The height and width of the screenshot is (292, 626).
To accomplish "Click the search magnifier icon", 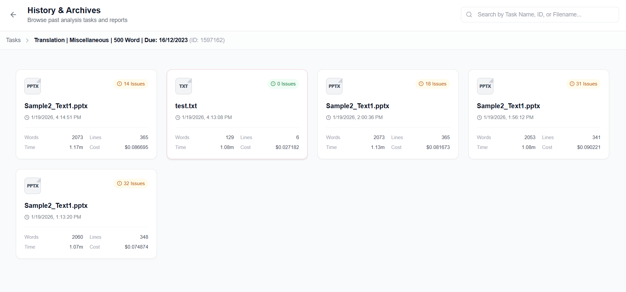I will click(469, 14).
